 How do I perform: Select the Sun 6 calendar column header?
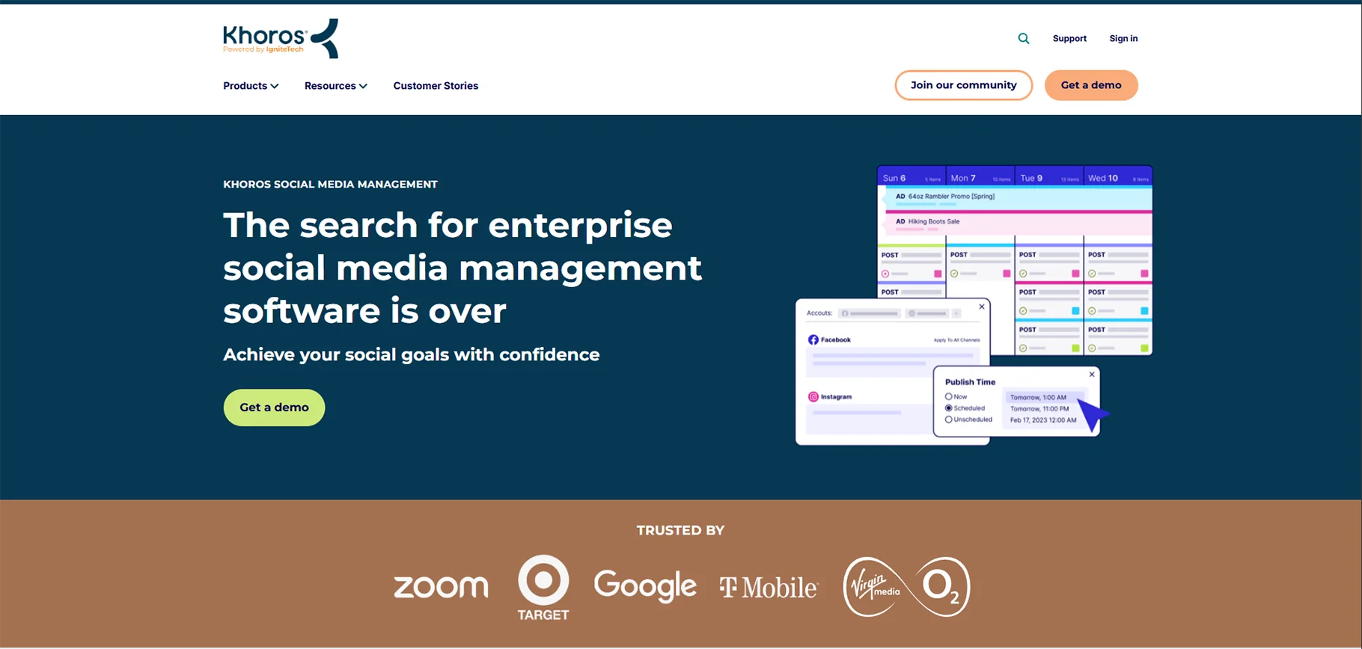[x=911, y=178]
